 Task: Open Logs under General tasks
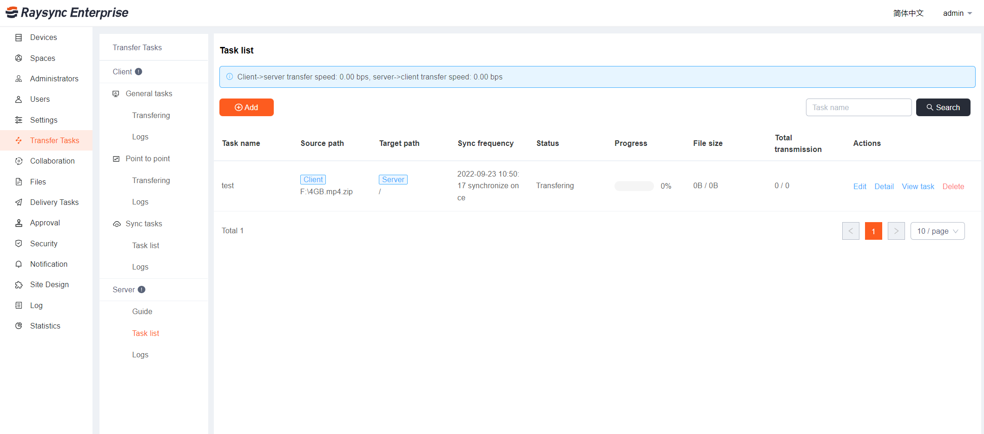[140, 137]
